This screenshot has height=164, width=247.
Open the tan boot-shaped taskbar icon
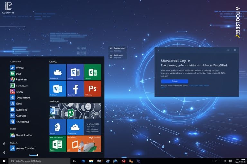131,161
